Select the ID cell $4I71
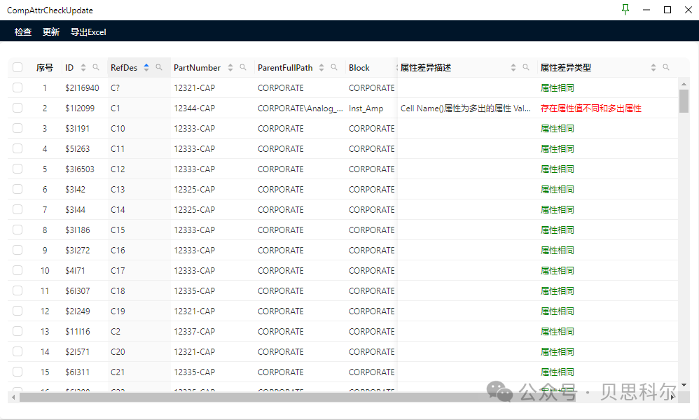The image size is (699, 420). [x=75, y=271]
